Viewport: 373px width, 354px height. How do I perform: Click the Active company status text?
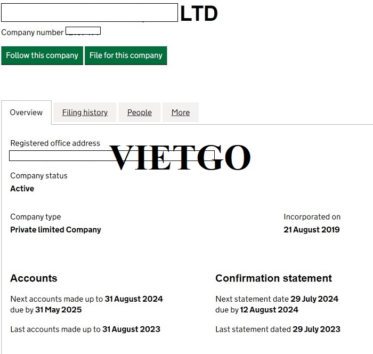22,189
